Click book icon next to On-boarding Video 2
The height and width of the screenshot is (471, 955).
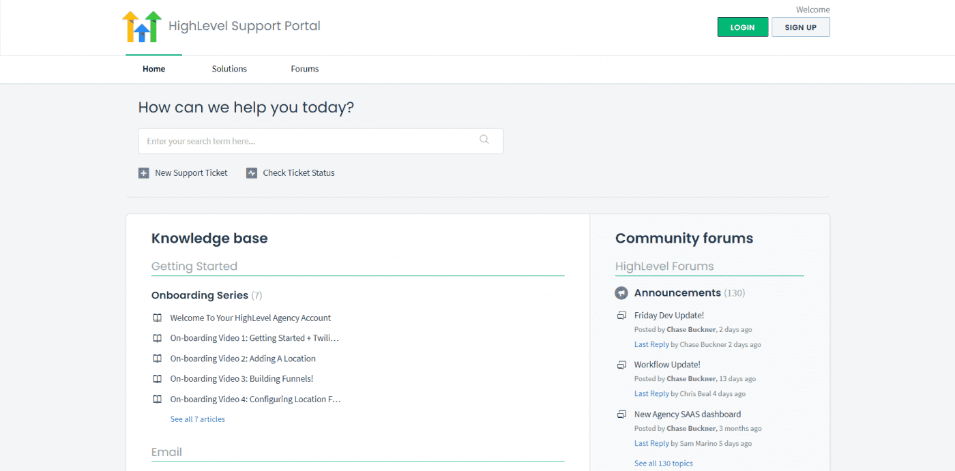coord(157,359)
